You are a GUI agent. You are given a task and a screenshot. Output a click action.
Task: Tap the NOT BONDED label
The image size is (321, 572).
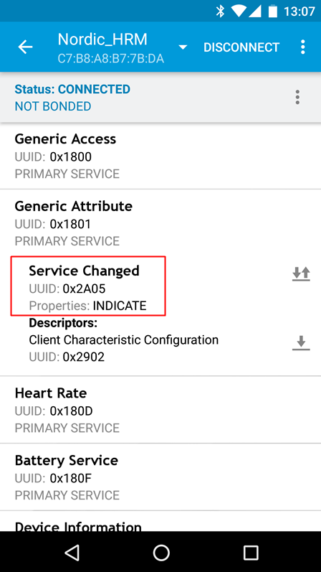coord(53,106)
